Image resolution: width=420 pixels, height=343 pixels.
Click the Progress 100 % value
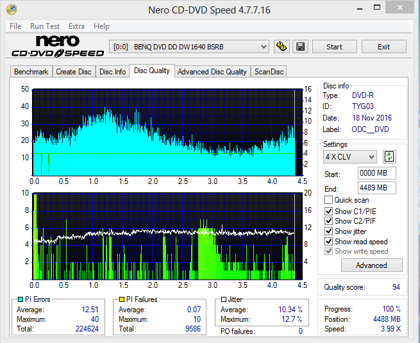(x=392, y=309)
